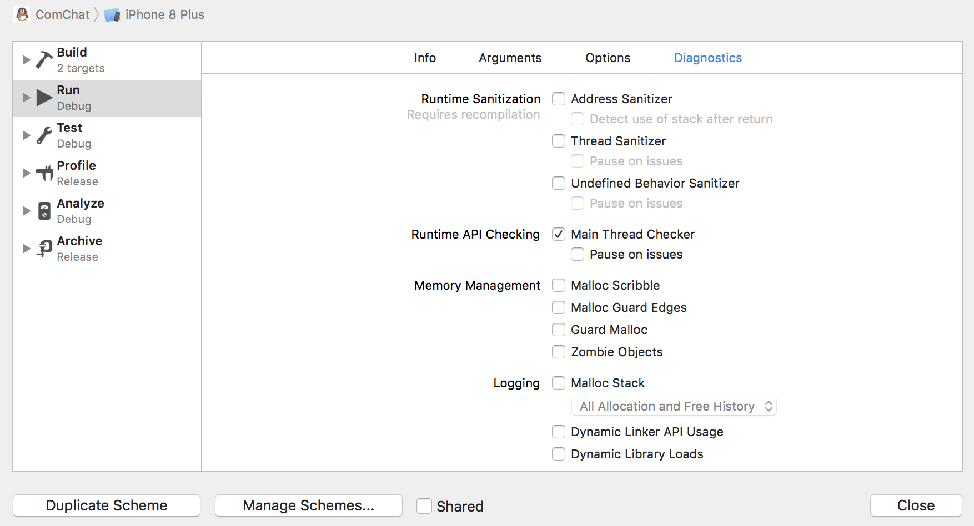Toggle Dynamic Linker API Usage checkbox
The height and width of the screenshot is (526, 974).
click(x=559, y=432)
